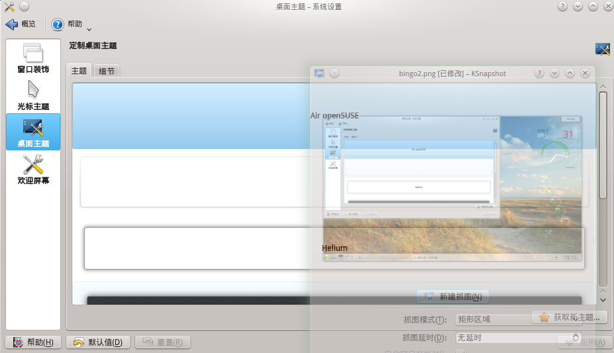
Task: Click the desktop theme header icon at top right
Action: click(602, 49)
